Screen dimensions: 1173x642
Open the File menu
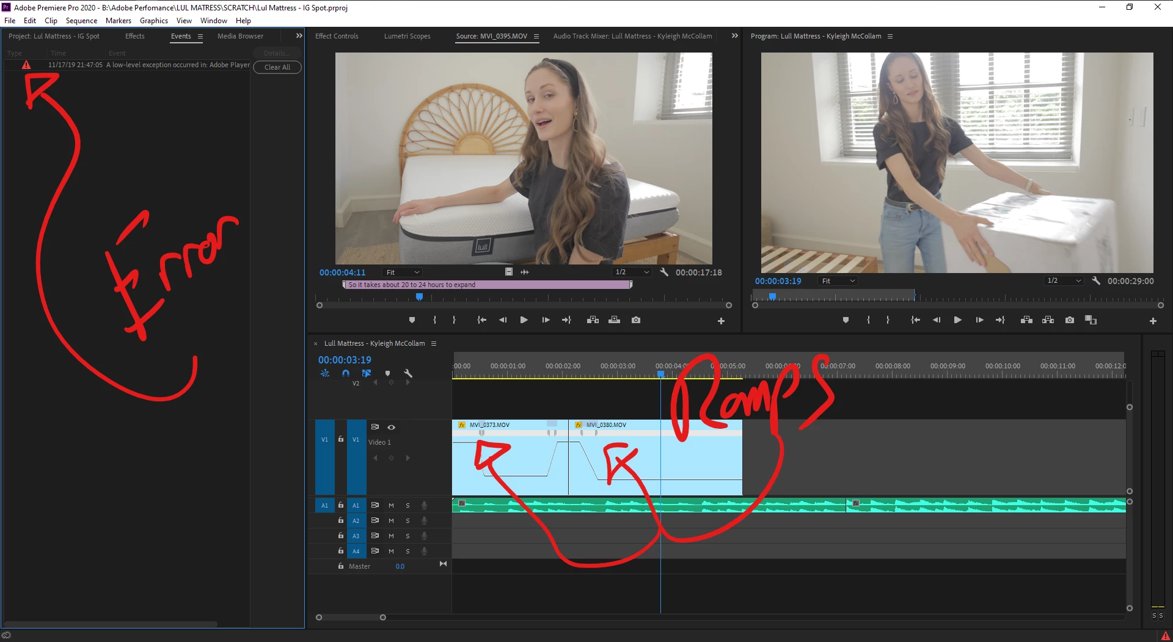[x=10, y=20]
